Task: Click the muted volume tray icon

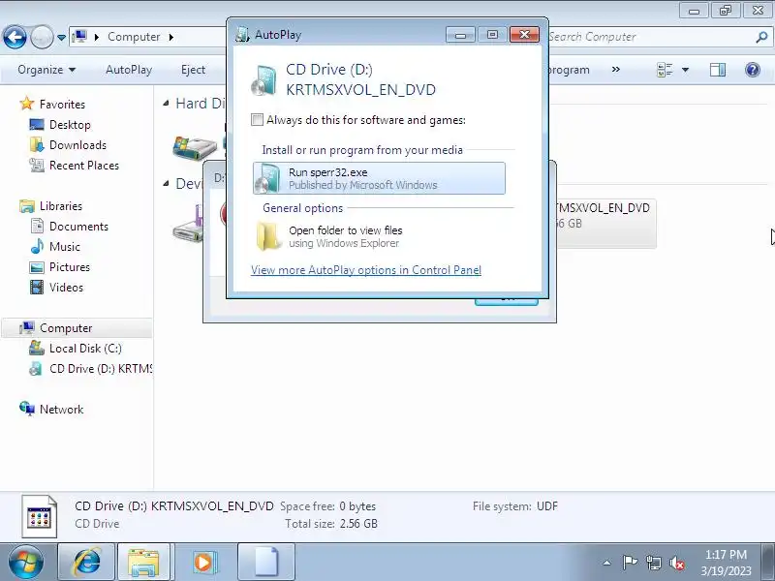Action: click(x=677, y=563)
